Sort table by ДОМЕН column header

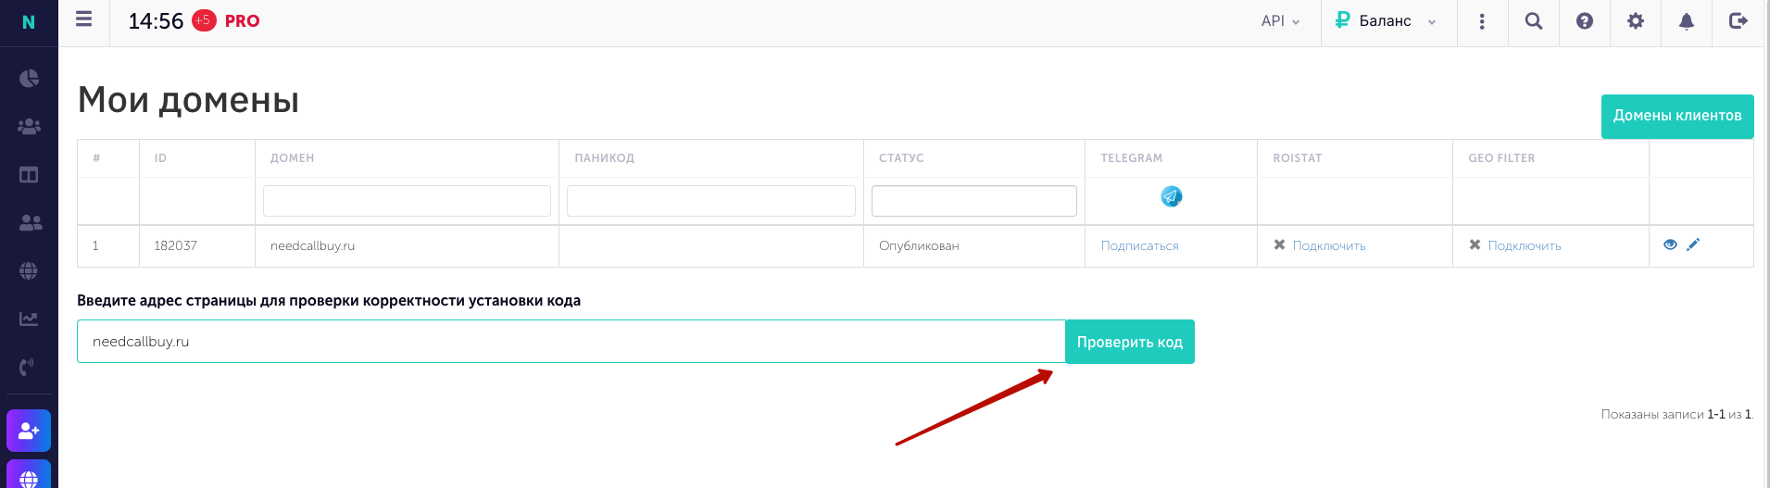pyautogui.click(x=292, y=158)
